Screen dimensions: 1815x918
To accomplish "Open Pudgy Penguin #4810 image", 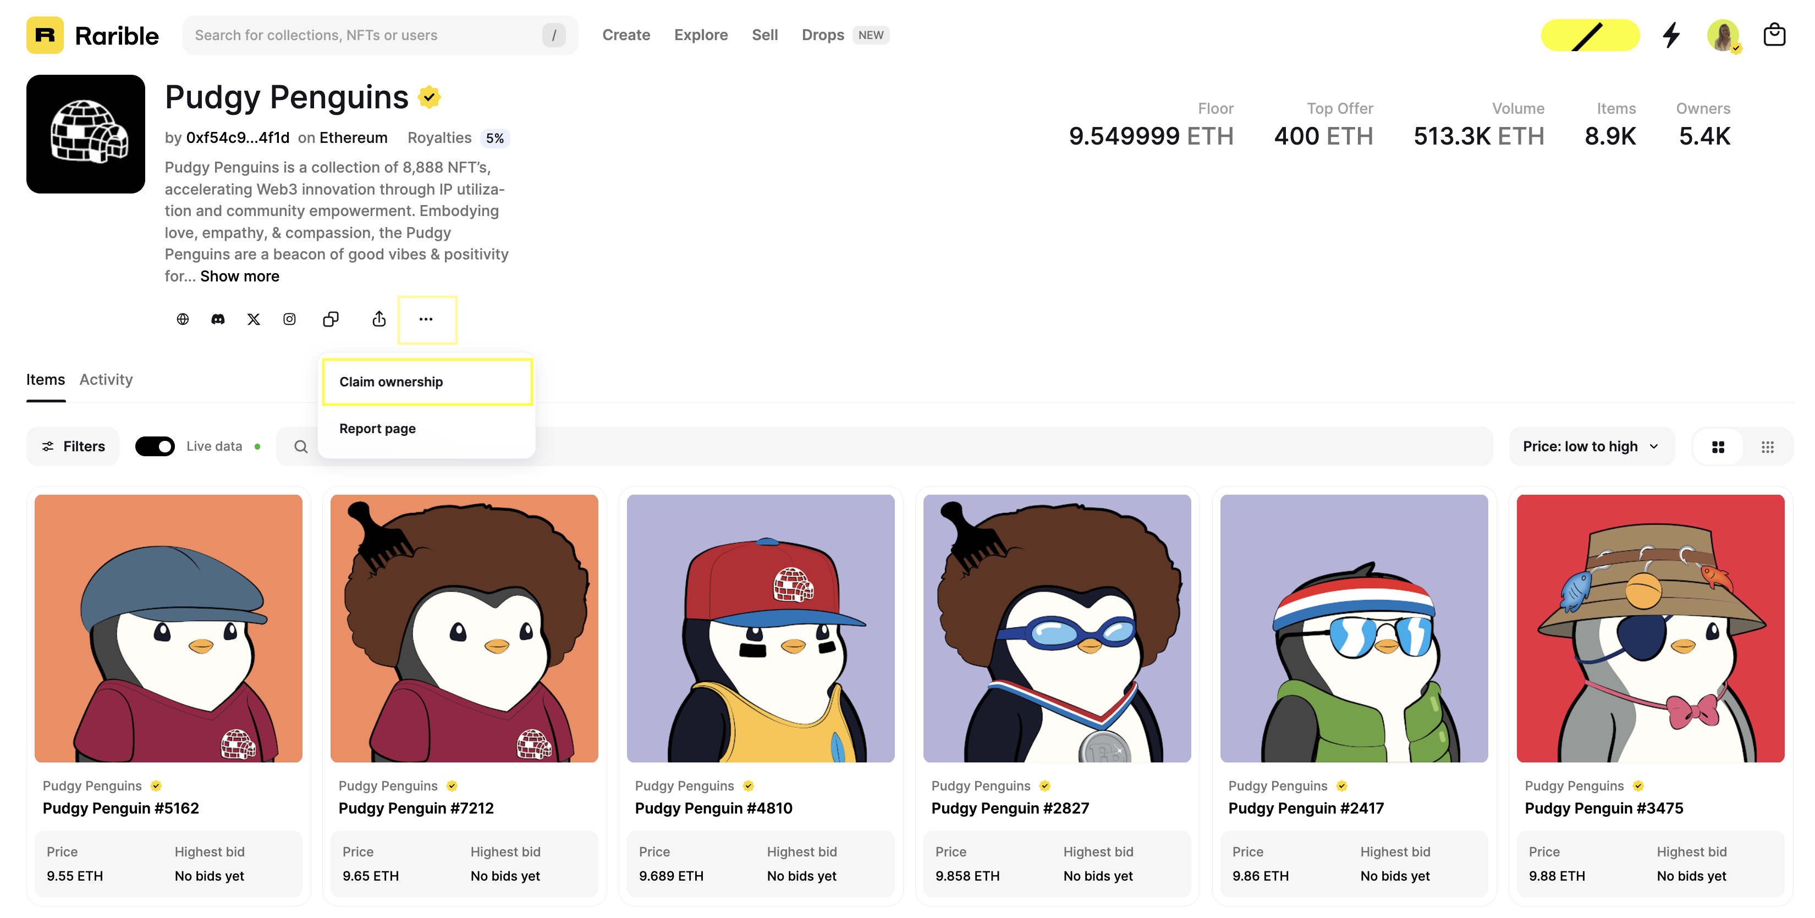I will [x=761, y=628].
